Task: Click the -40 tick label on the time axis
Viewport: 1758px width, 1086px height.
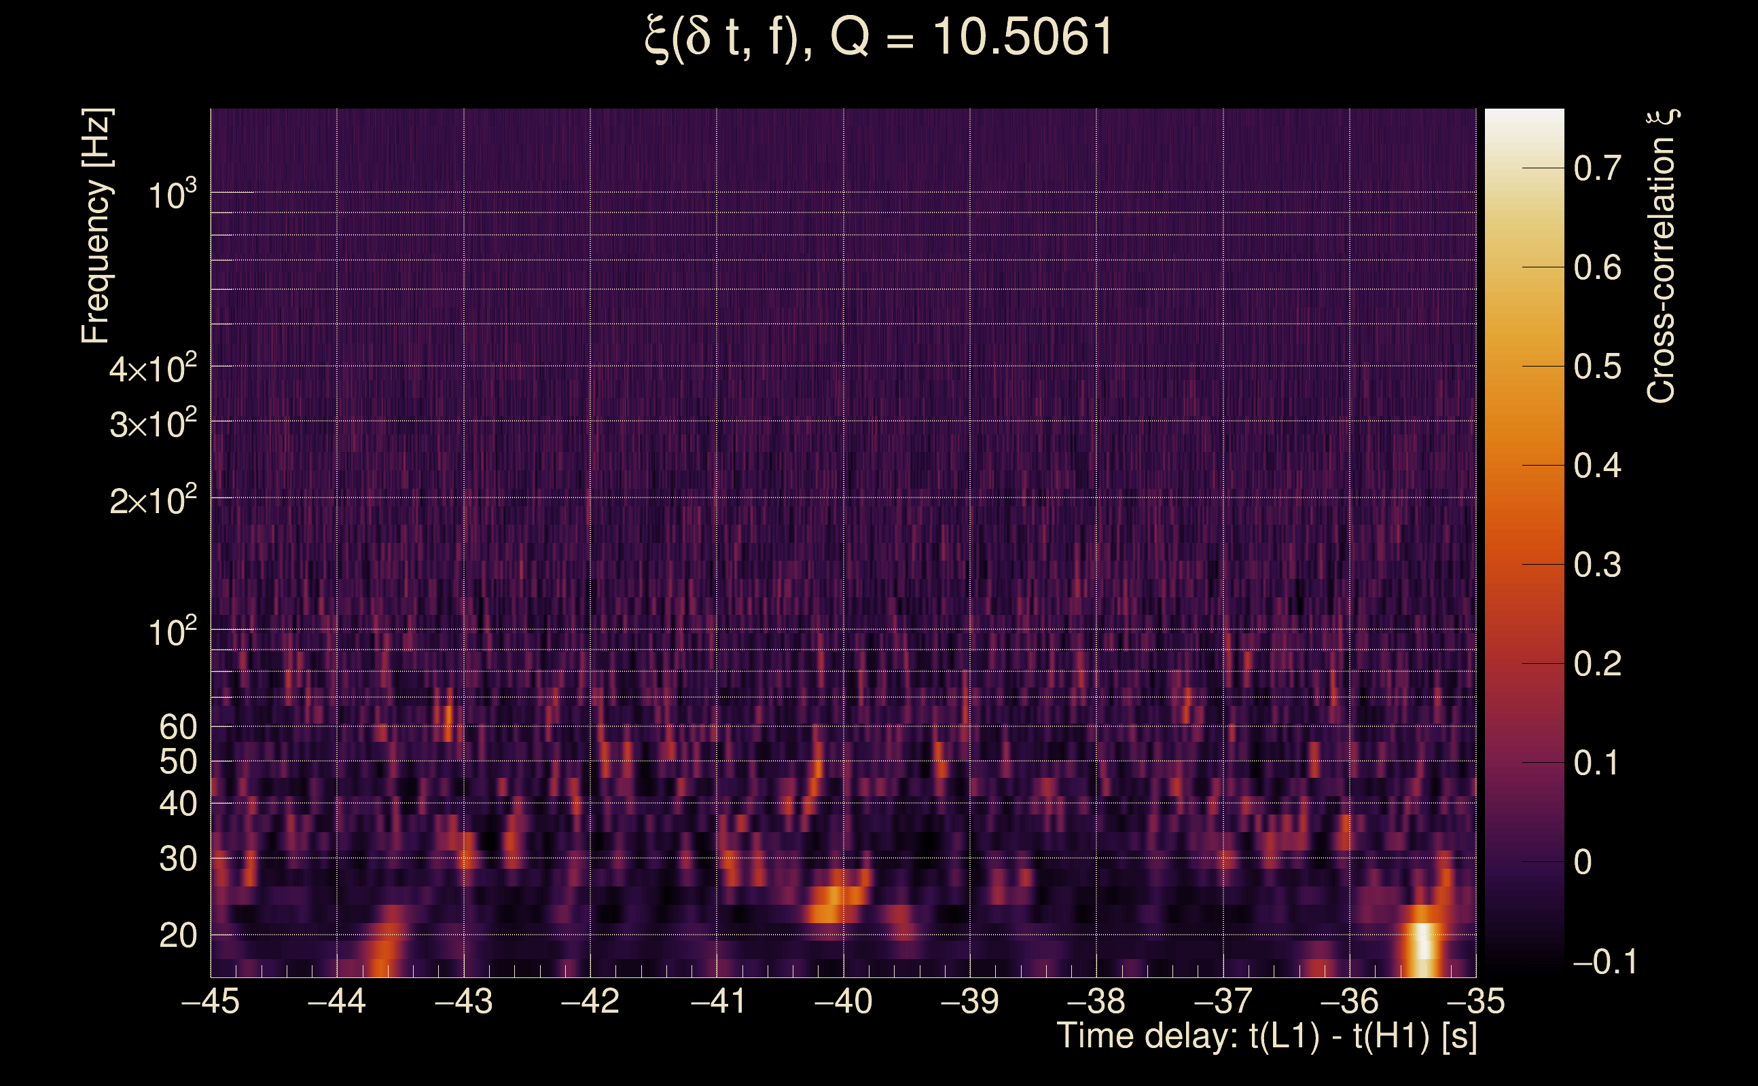Action: pyautogui.click(x=843, y=1002)
